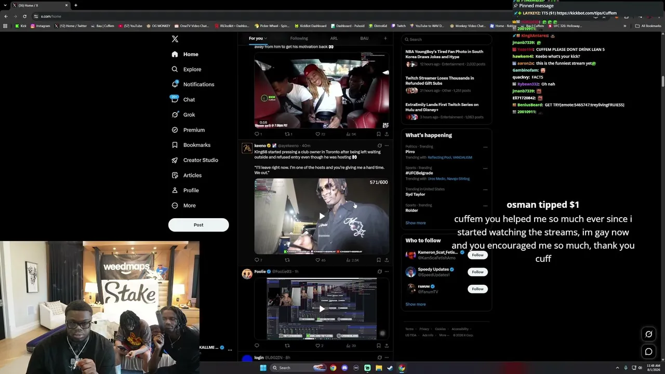Share keeno's post
The image size is (665, 374).
pos(387,260)
